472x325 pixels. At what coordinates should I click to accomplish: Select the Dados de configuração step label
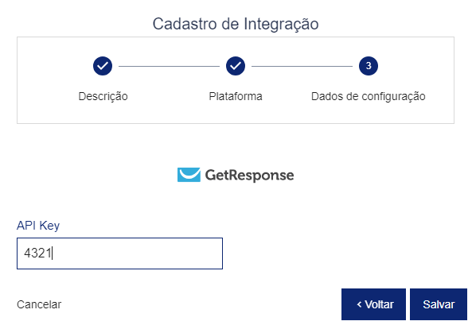369,96
